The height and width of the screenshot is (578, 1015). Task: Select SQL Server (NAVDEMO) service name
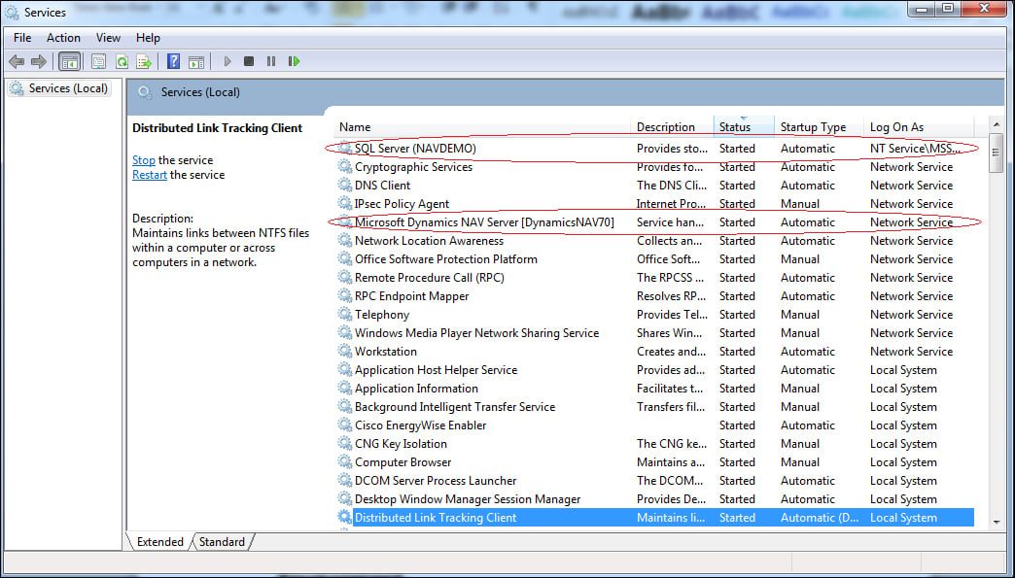[x=415, y=148]
